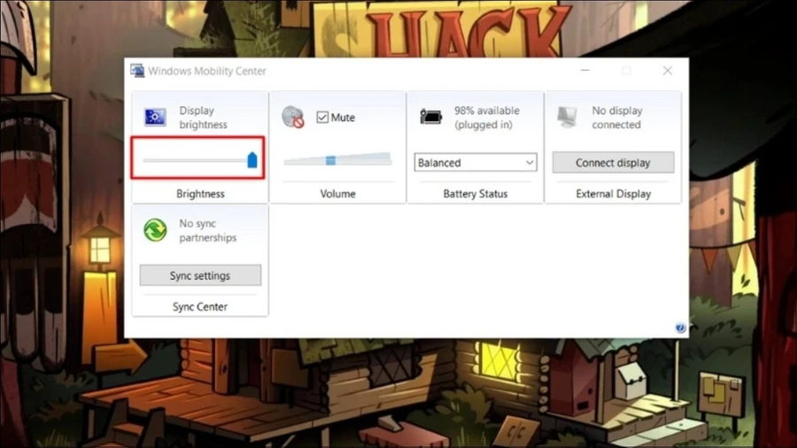Viewport: 797px width, 448px height.
Task: Click the battery icon in Battery Status
Action: point(430,117)
